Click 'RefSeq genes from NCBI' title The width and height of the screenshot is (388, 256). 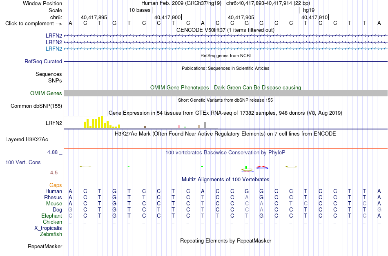[x=225, y=56]
